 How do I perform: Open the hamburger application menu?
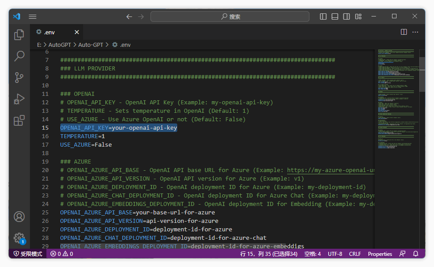pyautogui.click(x=33, y=16)
